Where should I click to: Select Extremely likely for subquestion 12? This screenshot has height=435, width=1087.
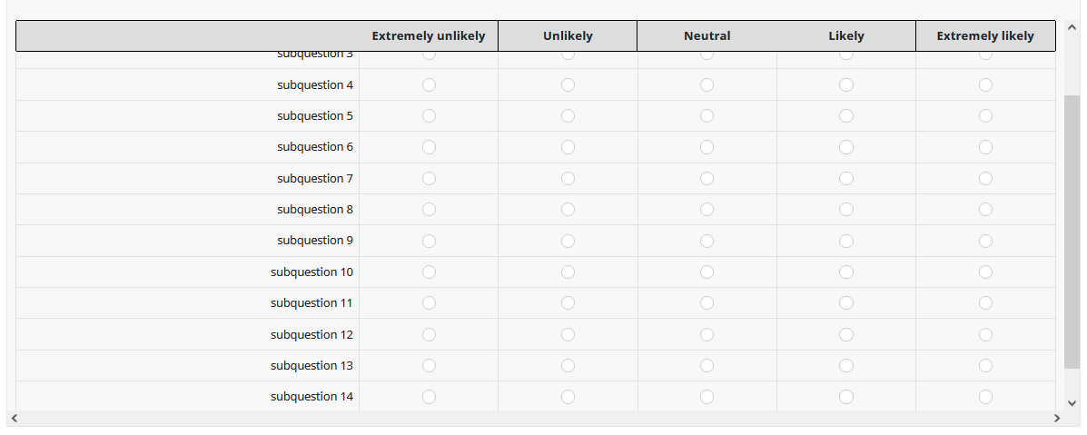click(985, 334)
